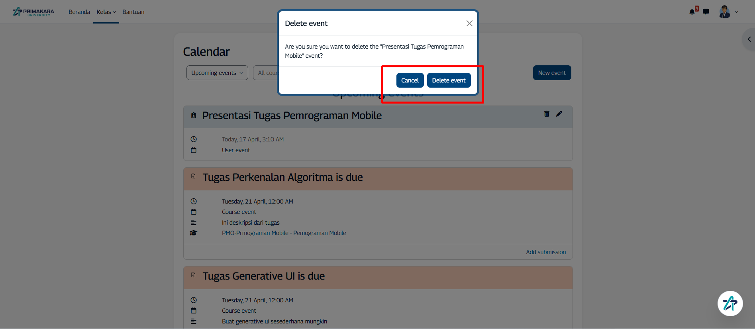Click clock icon in Tugas Generative UI event
This screenshot has height=329, width=755.
pos(194,300)
